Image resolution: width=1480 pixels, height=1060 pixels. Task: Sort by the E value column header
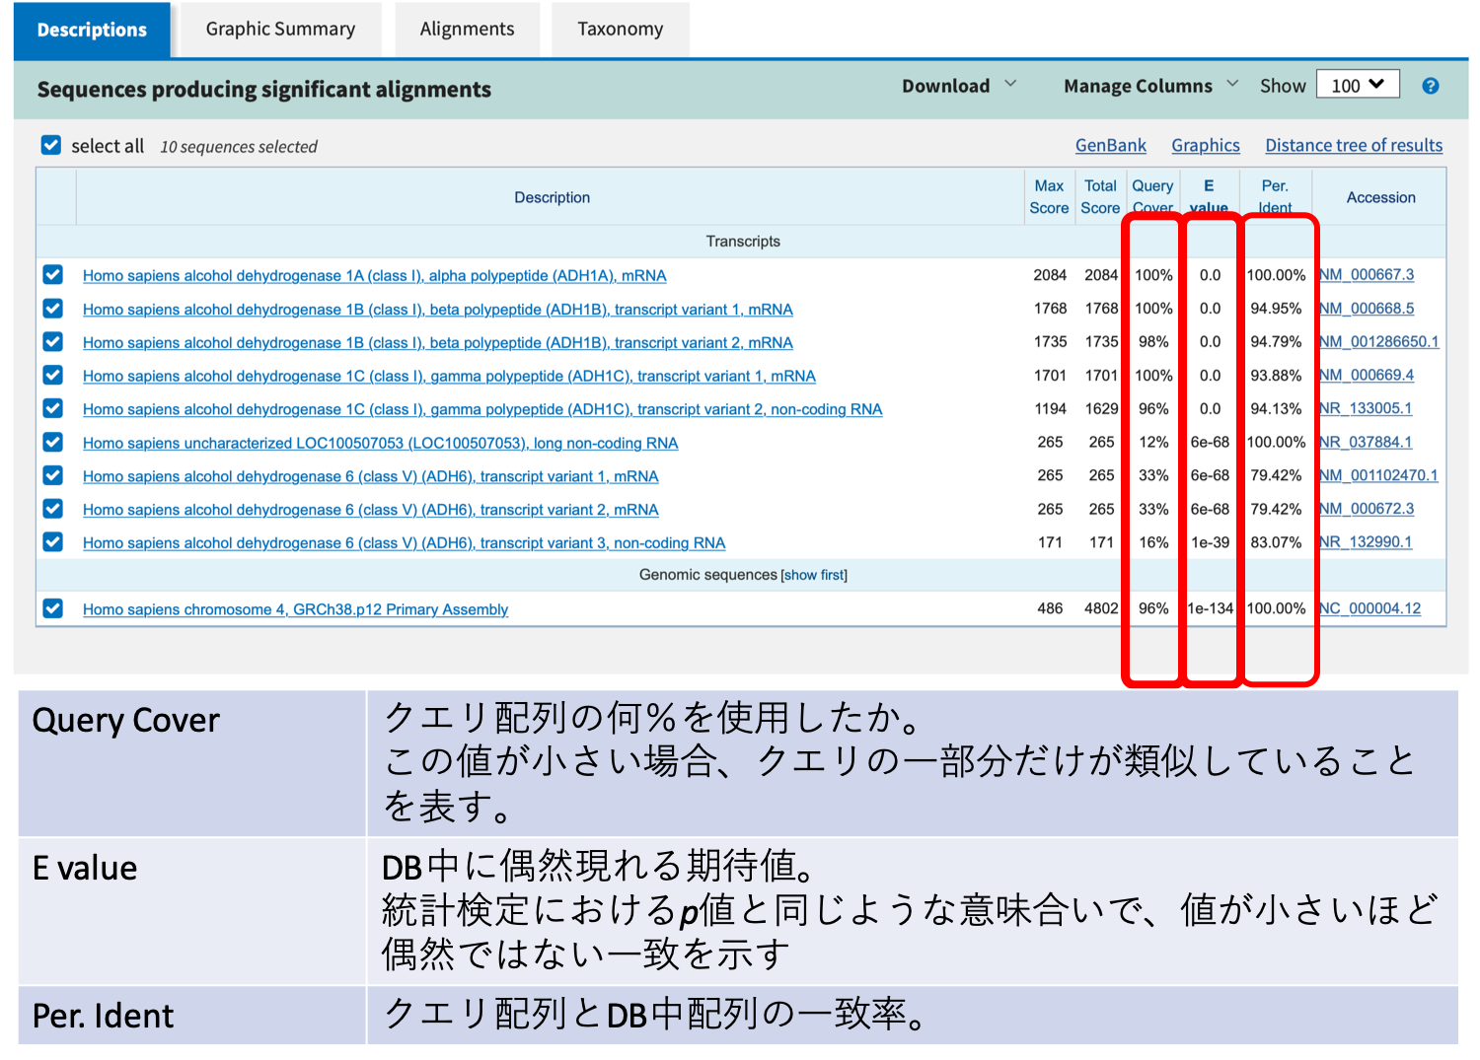click(x=1209, y=196)
